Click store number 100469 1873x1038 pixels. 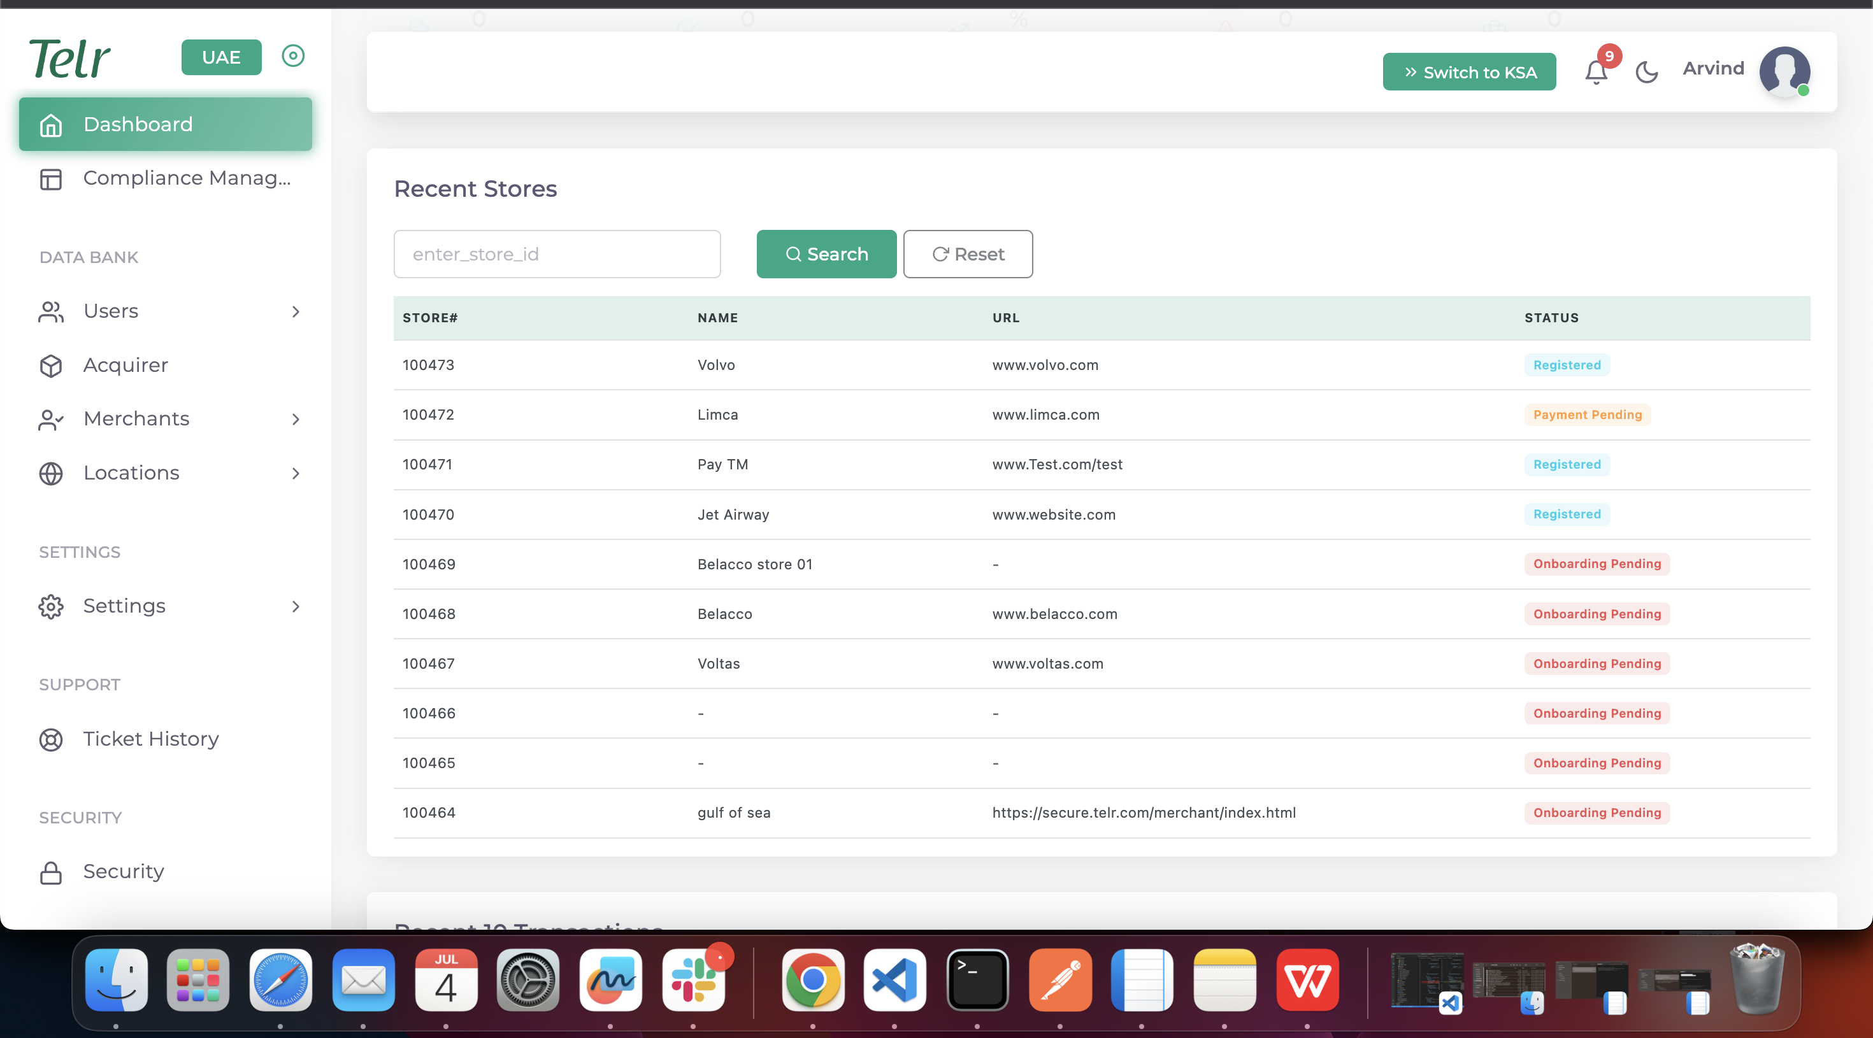[x=429, y=564]
